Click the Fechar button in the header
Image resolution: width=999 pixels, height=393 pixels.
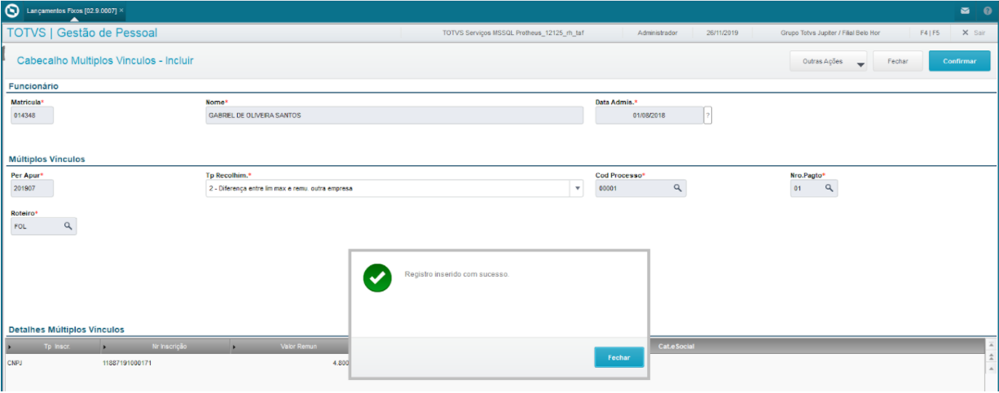[897, 61]
